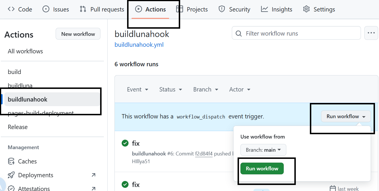Click the 'last week' timestamp
This screenshot has height=191, width=379.
[x=348, y=189]
